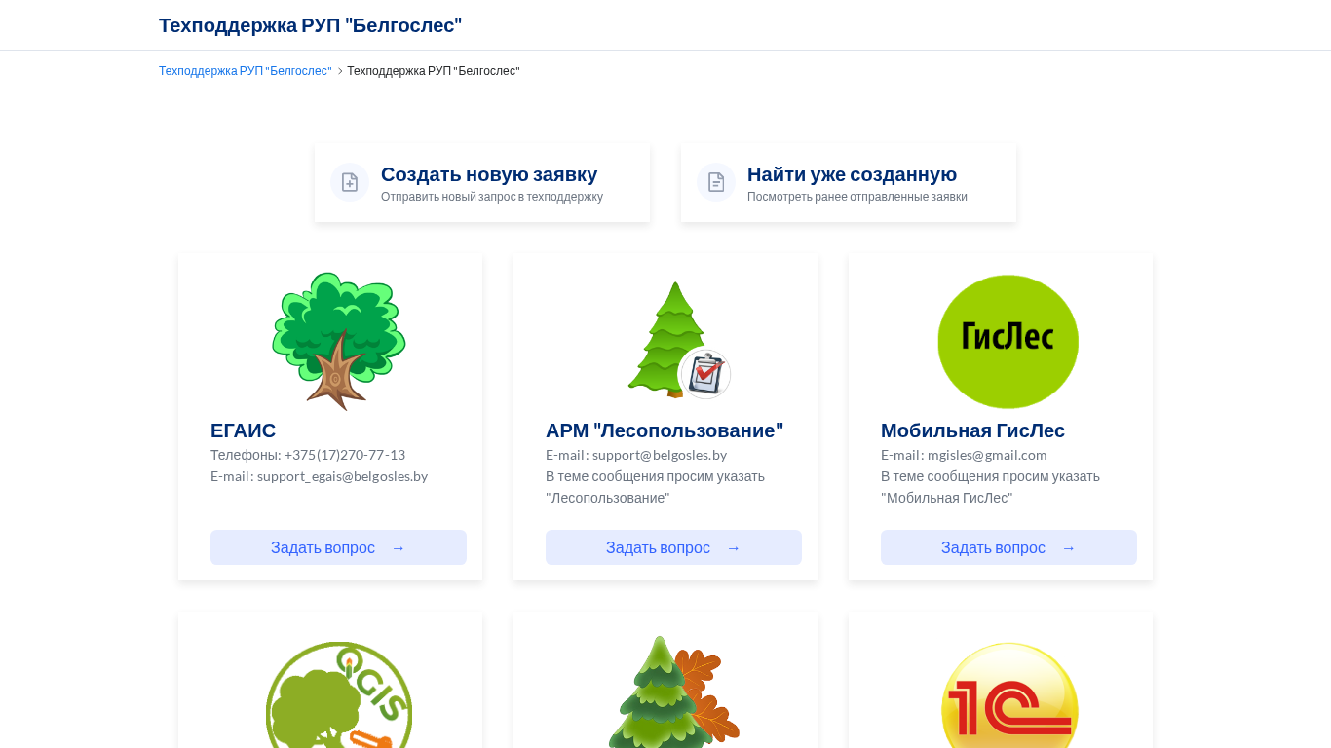Viewport: 1331px width, 748px height.
Task: Click the phone number +375(17)270-77-13
Action: (345, 455)
